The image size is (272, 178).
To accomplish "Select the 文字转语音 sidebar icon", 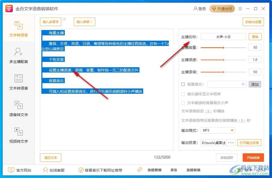I will (x=18, y=28).
